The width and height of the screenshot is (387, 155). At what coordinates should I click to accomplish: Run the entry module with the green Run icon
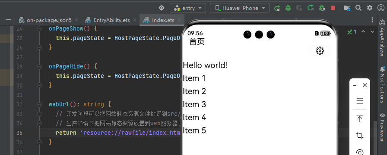(x=277, y=8)
